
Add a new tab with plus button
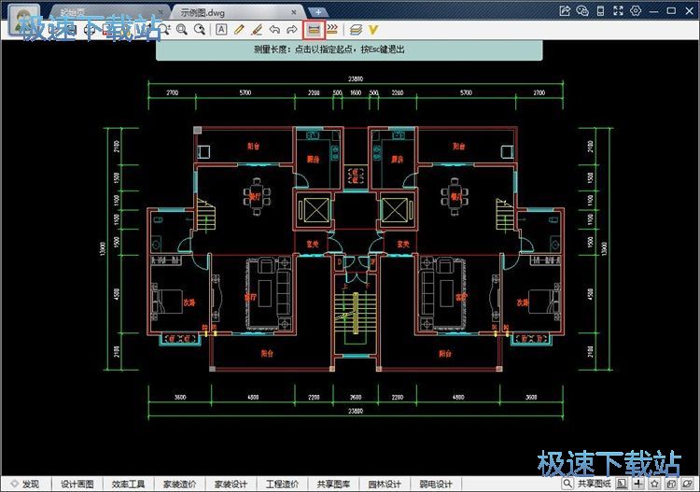(x=318, y=11)
